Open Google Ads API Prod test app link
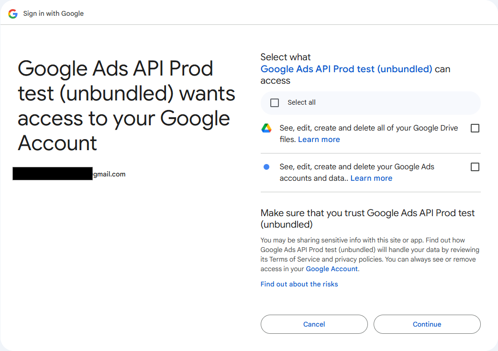This screenshot has height=351, width=498. pos(346,69)
